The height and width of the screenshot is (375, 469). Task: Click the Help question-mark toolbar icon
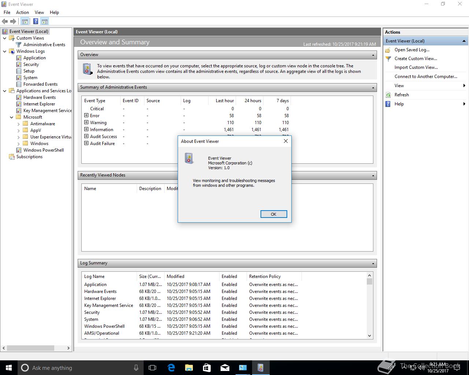36,21
